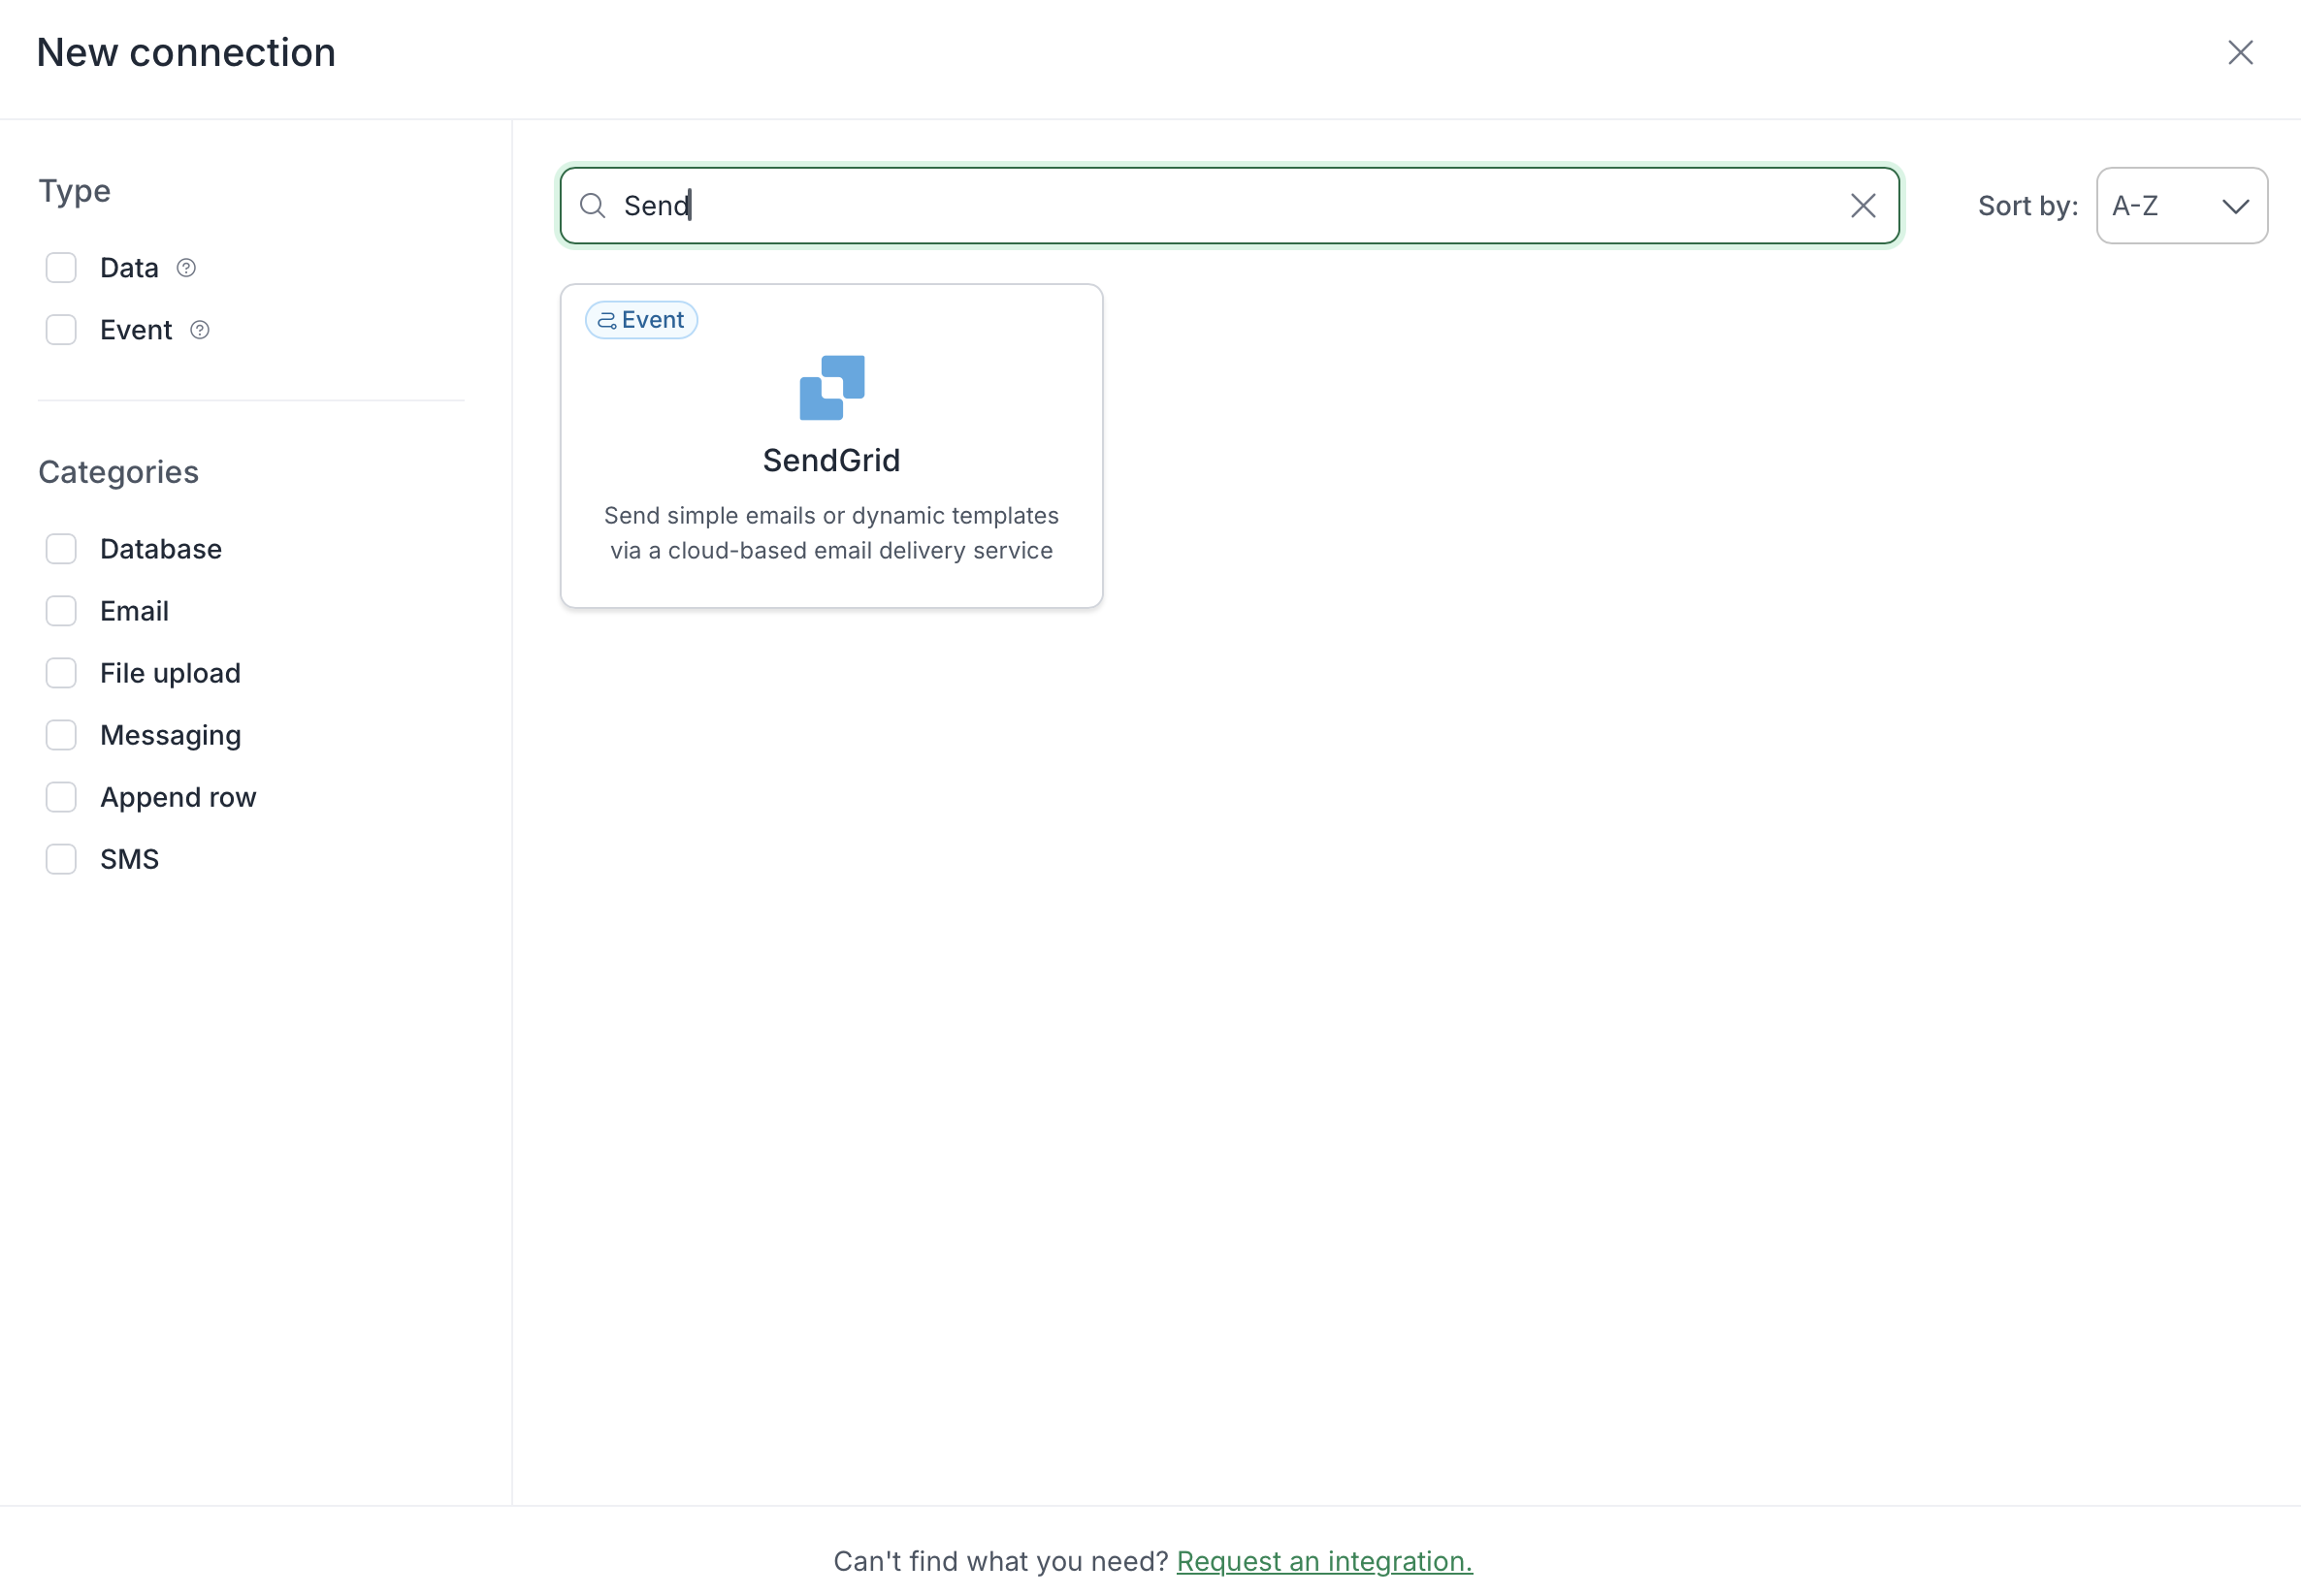Tick the File upload category
Image resolution: width=2301 pixels, height=1596 pixels.
[x=61, y=673]
